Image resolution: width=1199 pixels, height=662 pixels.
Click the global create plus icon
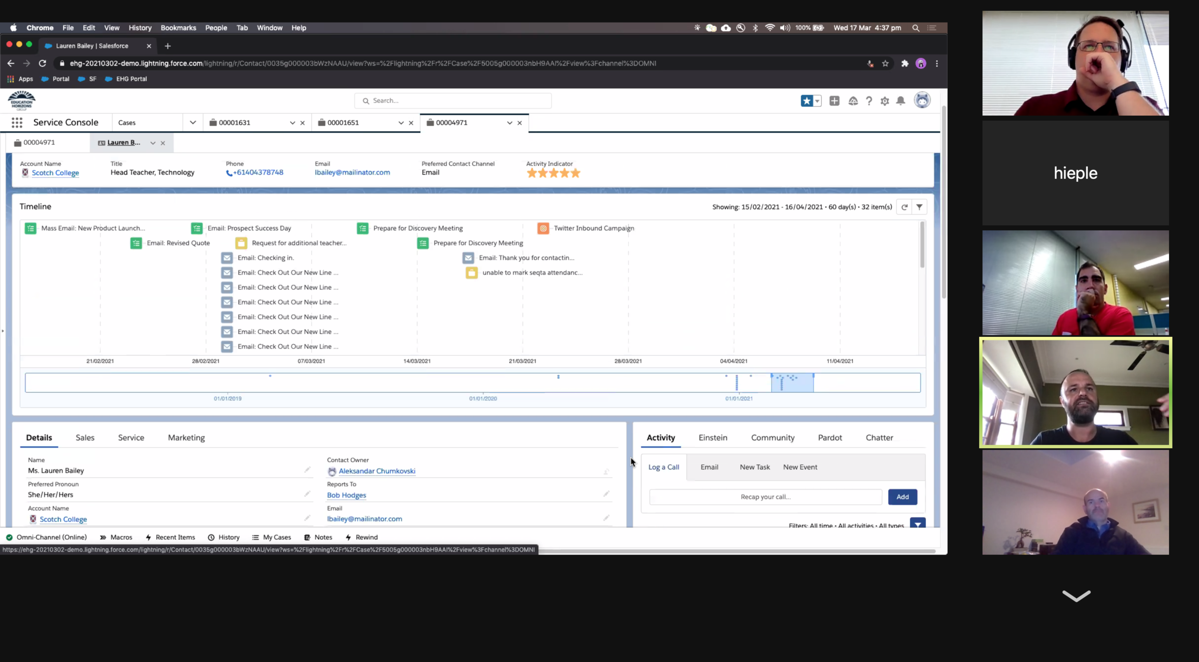coord(834,101)
